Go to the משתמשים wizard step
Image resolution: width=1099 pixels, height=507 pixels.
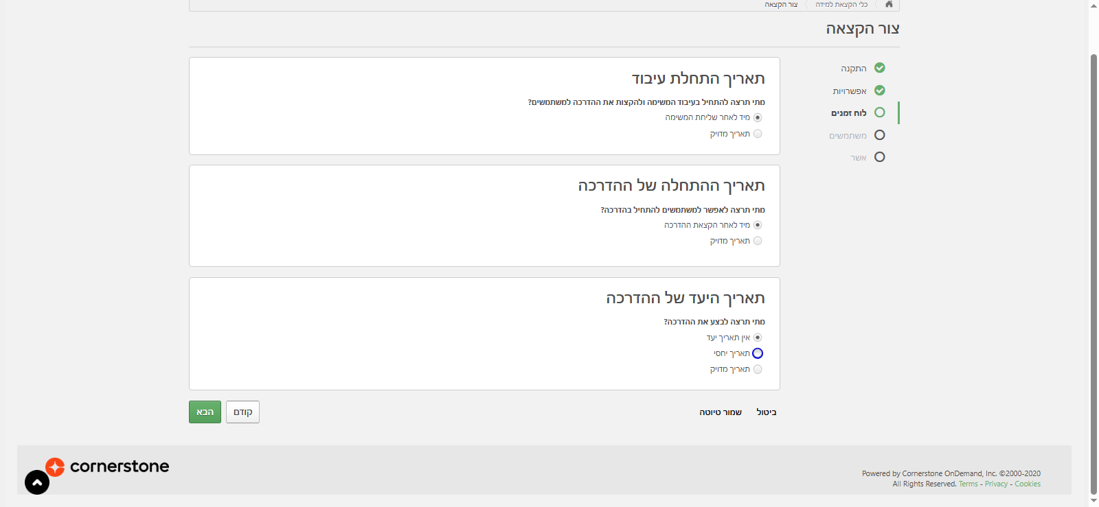click(x=848, y=136)
